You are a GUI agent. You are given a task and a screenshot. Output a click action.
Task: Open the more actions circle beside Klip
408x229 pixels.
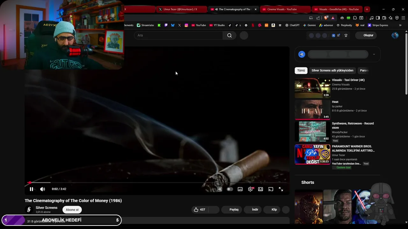286,210
